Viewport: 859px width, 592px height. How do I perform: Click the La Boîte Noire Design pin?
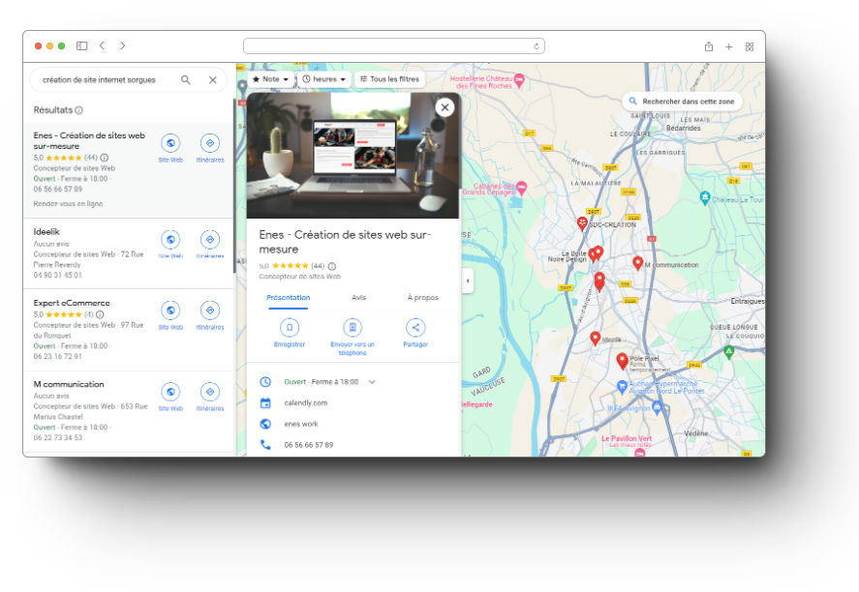[593, 255]
